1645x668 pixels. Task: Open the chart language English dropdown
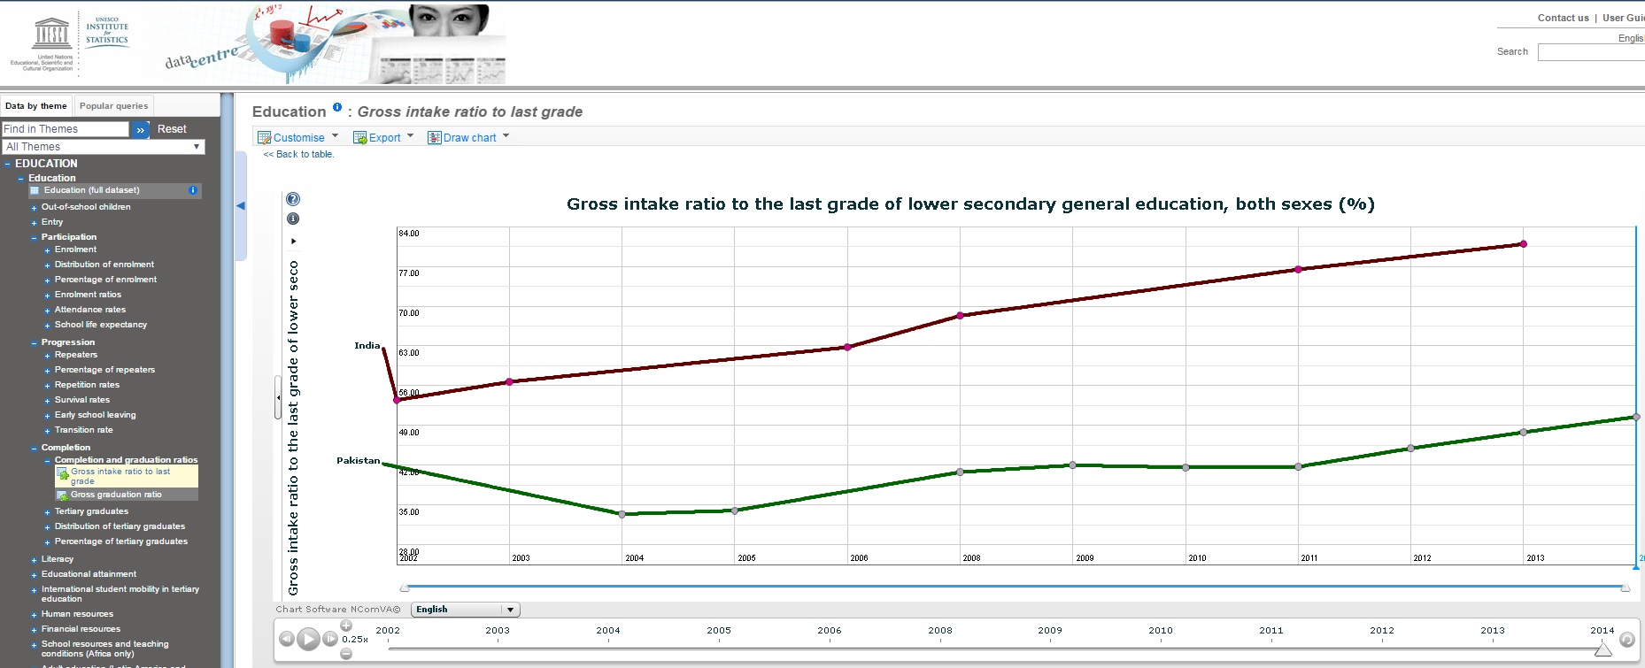click(x=465, y=610)
